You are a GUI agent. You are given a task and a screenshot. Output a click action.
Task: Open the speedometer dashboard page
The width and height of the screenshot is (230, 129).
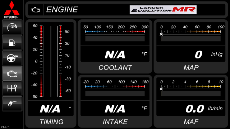[12, 27]
